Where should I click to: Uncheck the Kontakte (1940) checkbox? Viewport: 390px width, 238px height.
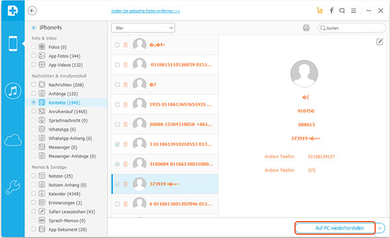pos(34,102)
